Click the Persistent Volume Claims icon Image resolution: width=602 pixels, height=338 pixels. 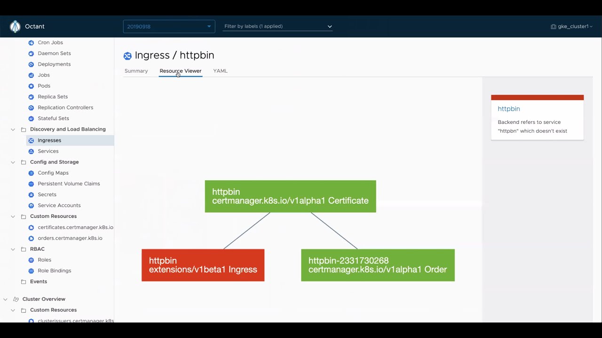[31, 184]
